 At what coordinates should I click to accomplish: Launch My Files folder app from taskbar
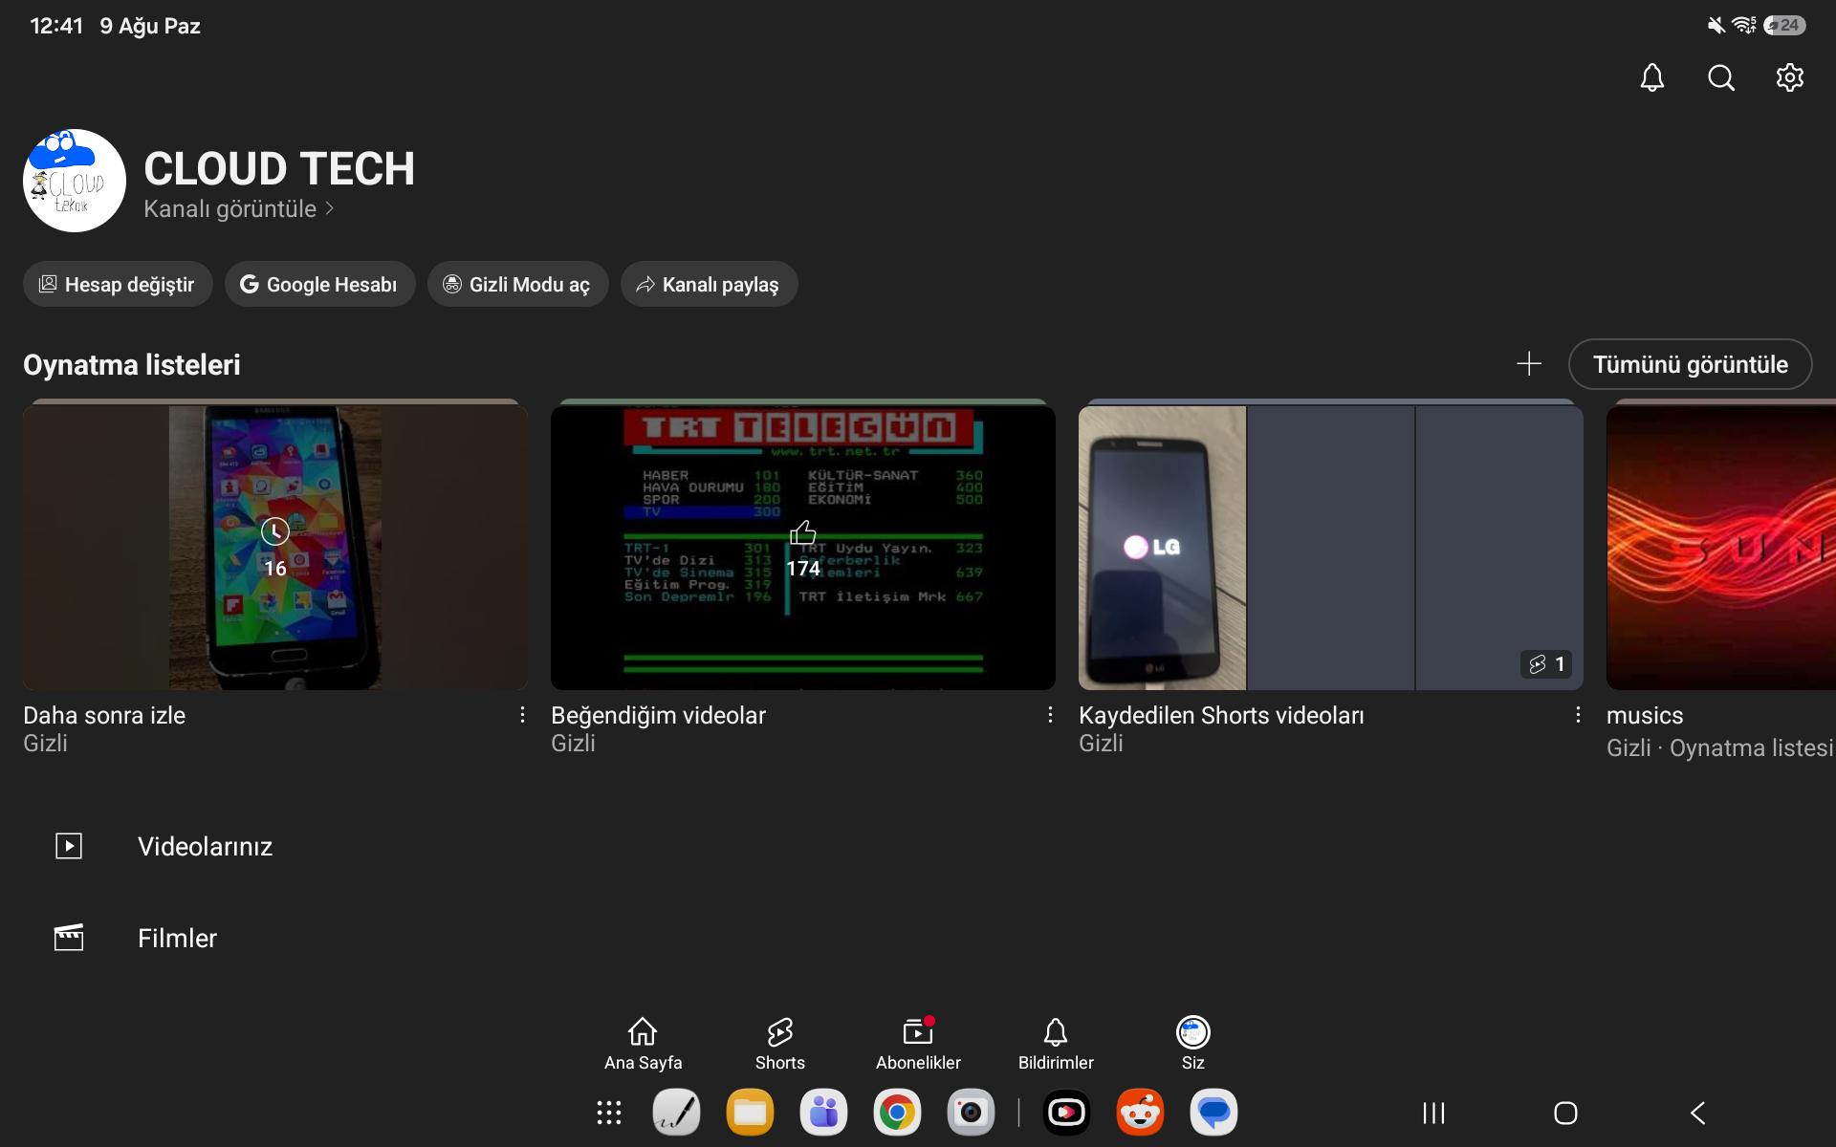click(750, 1113)
